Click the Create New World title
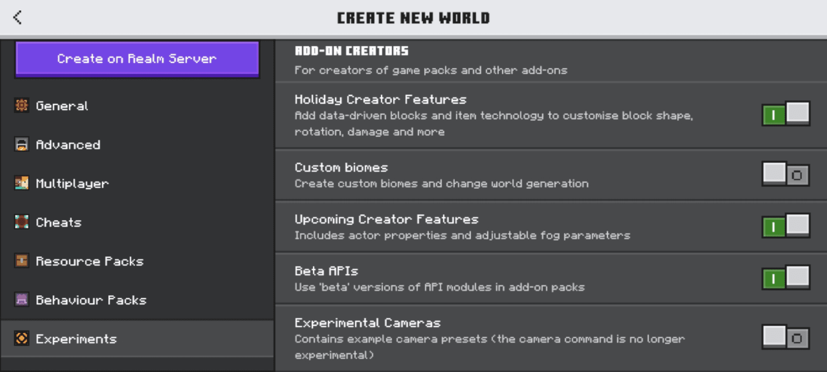The height and width of the screenshot is (372, 827). (413, 18)
